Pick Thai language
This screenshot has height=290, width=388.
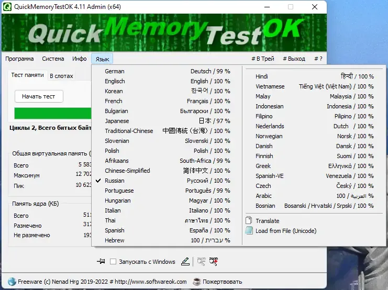tap(167, 220)
